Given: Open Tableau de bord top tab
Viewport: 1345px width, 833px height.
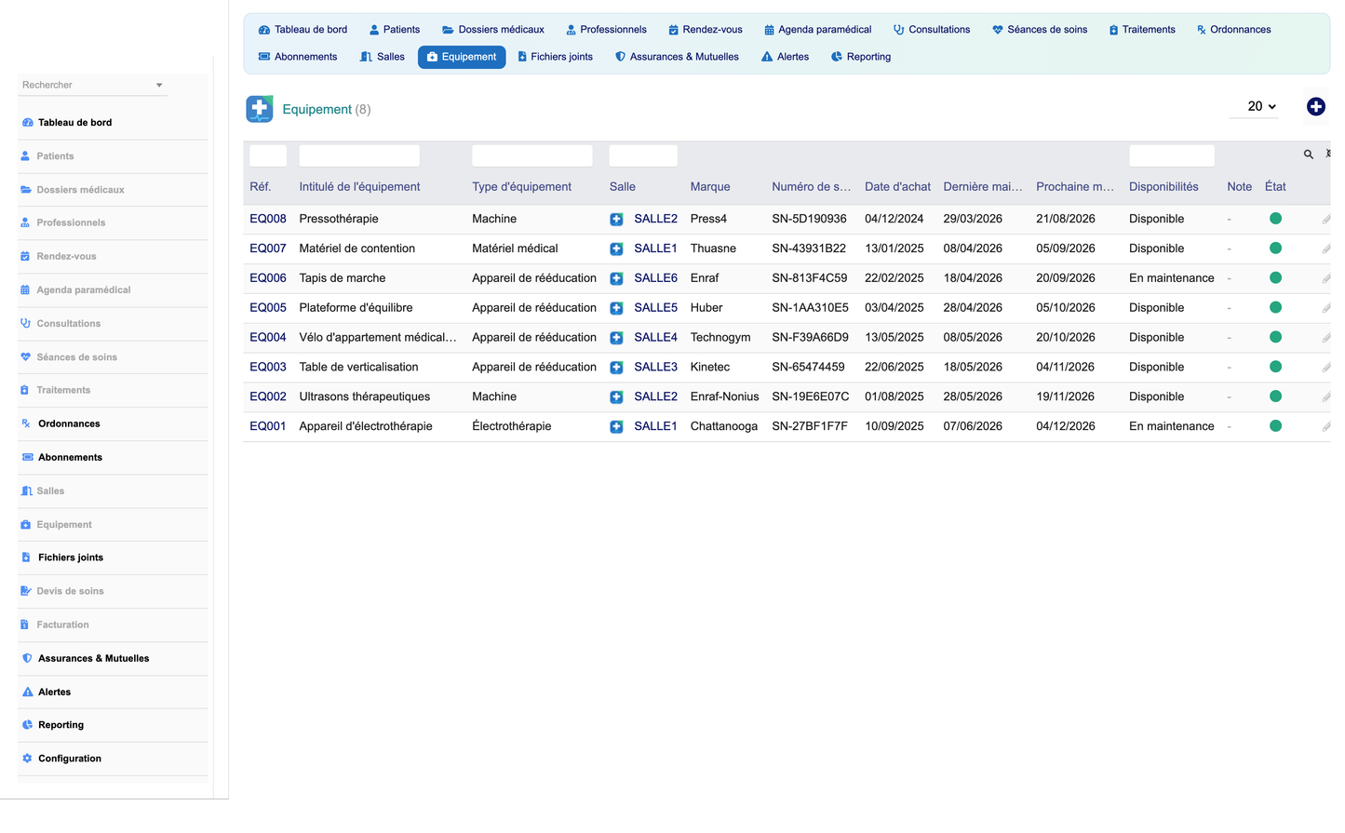Looking at the screenshot, I should [x=303, y=30].
